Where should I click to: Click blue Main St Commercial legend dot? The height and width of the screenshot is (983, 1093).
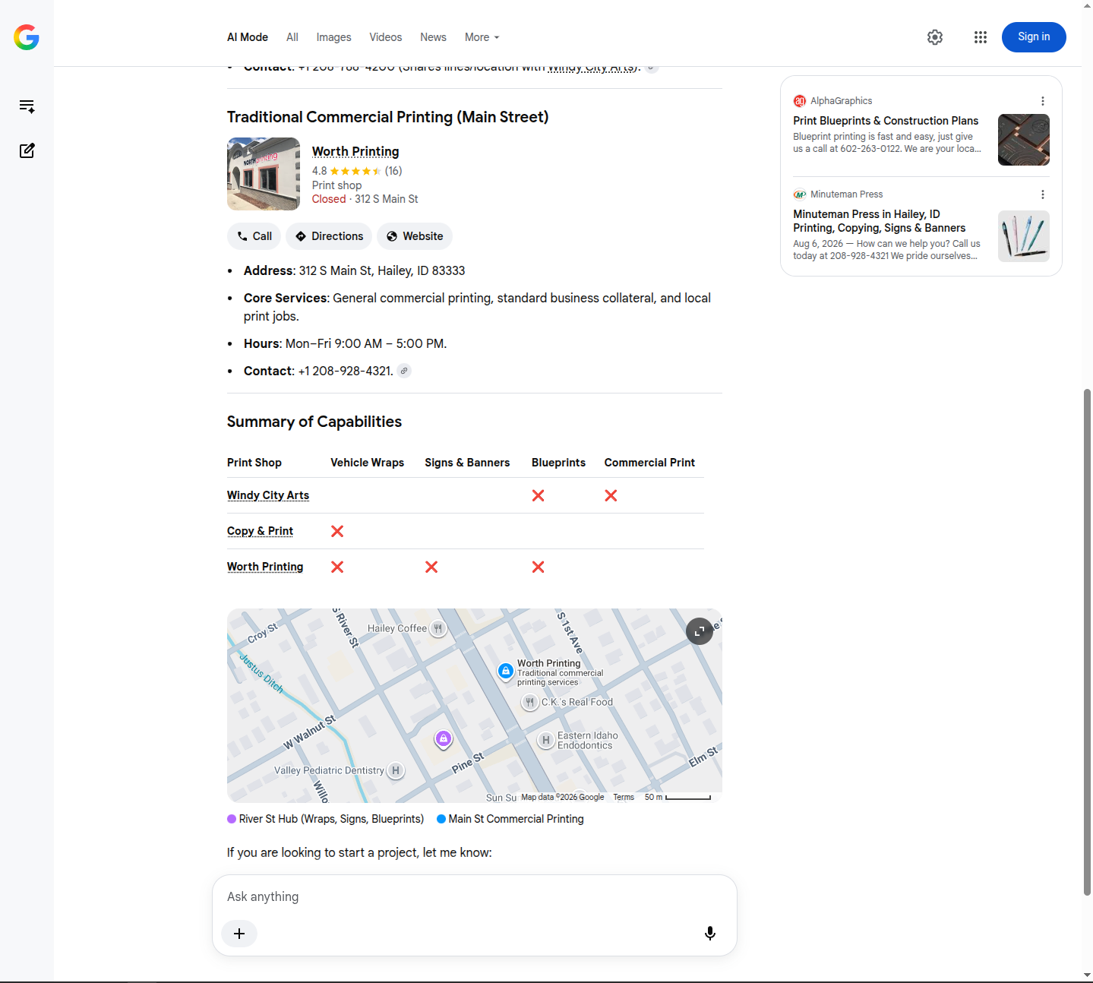(x=441, y=819)
